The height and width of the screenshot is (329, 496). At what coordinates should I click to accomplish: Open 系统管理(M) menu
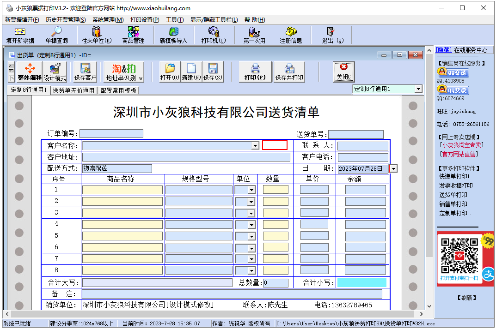(x=108, y=19)
